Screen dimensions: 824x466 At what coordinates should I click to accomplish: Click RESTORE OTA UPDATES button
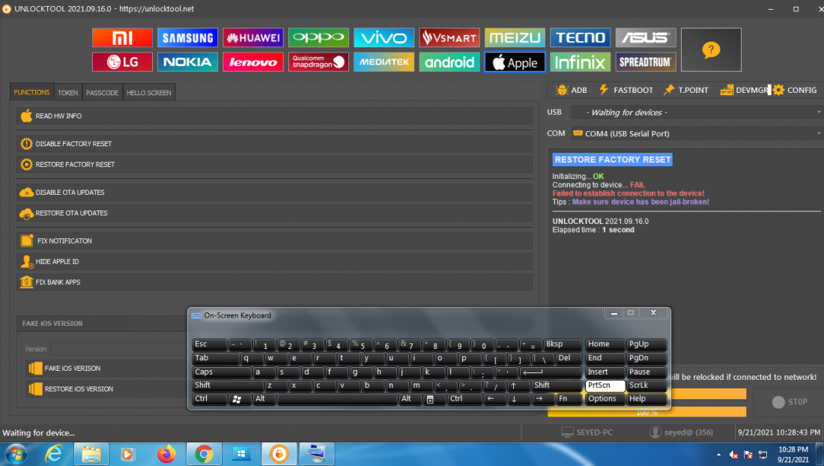pyautogui.click(x=274, y=213)
